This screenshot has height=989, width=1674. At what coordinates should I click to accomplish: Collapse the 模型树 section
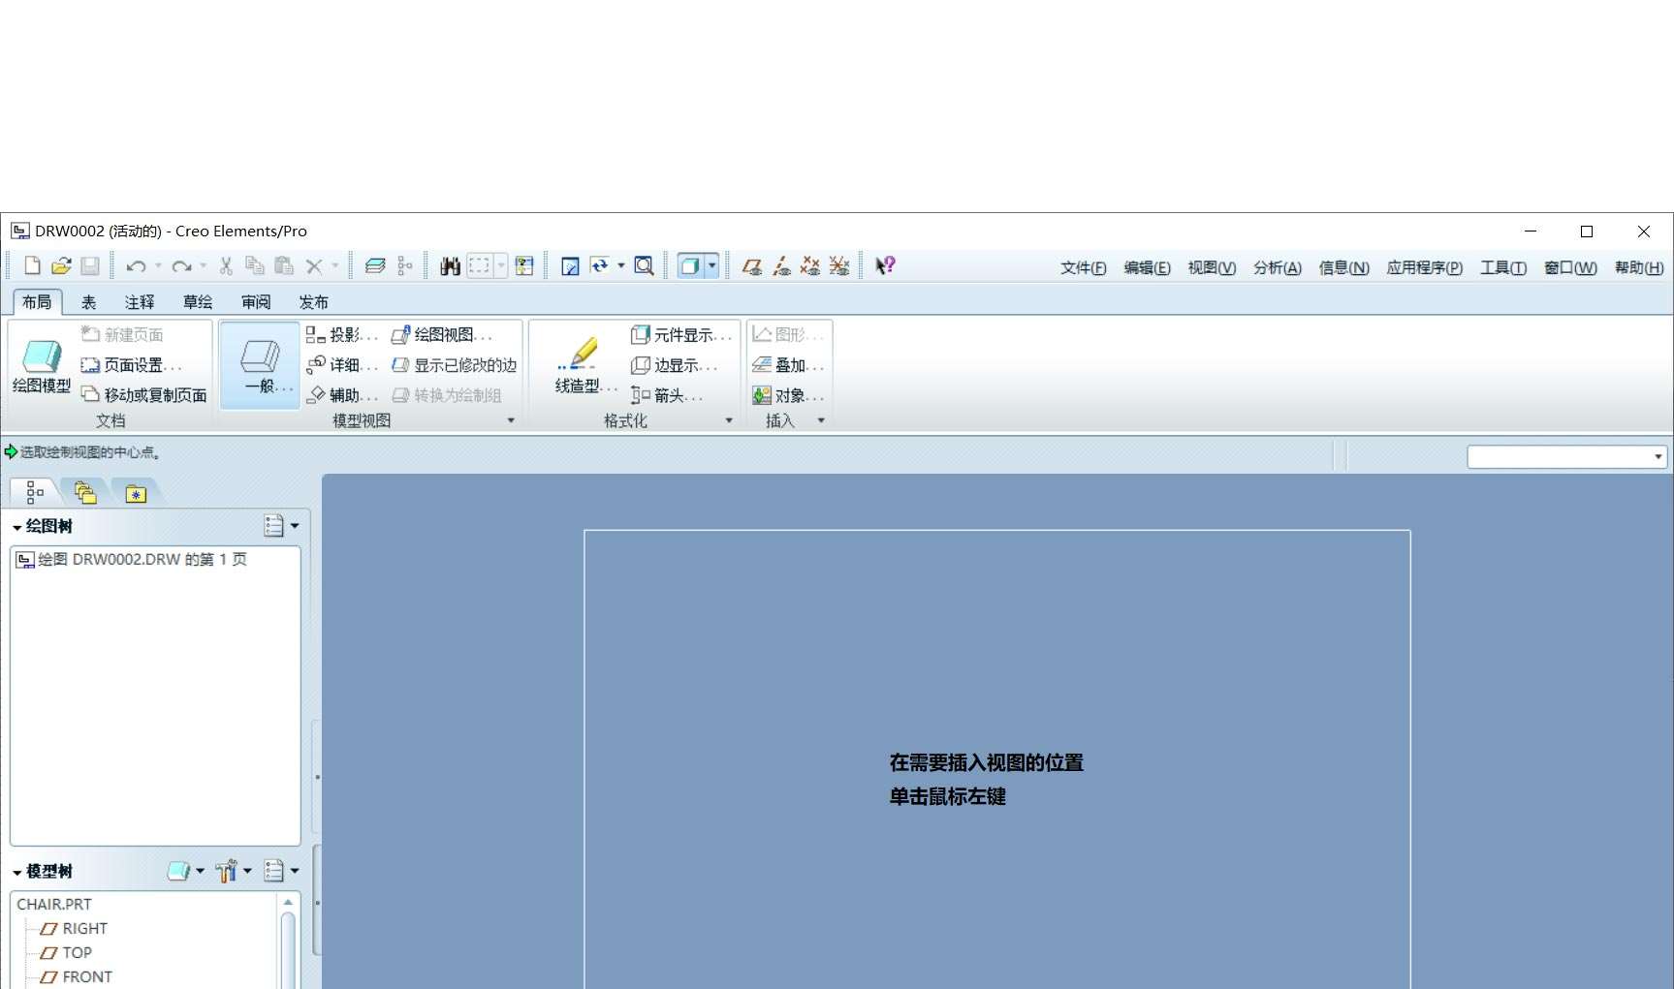(x=17, y=872)
